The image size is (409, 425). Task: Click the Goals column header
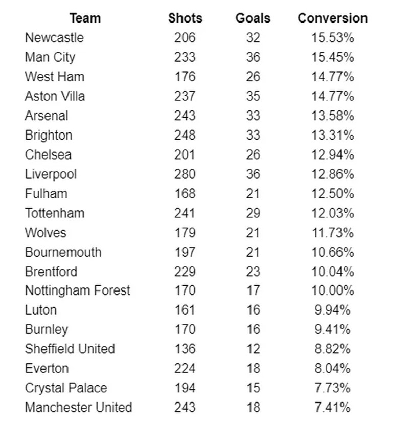click(253, 18)
